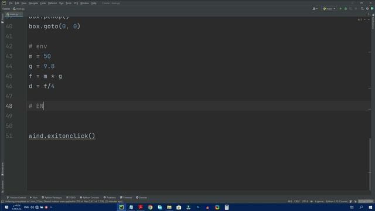
Task: Click the green Run button
Action: (340, 9)
